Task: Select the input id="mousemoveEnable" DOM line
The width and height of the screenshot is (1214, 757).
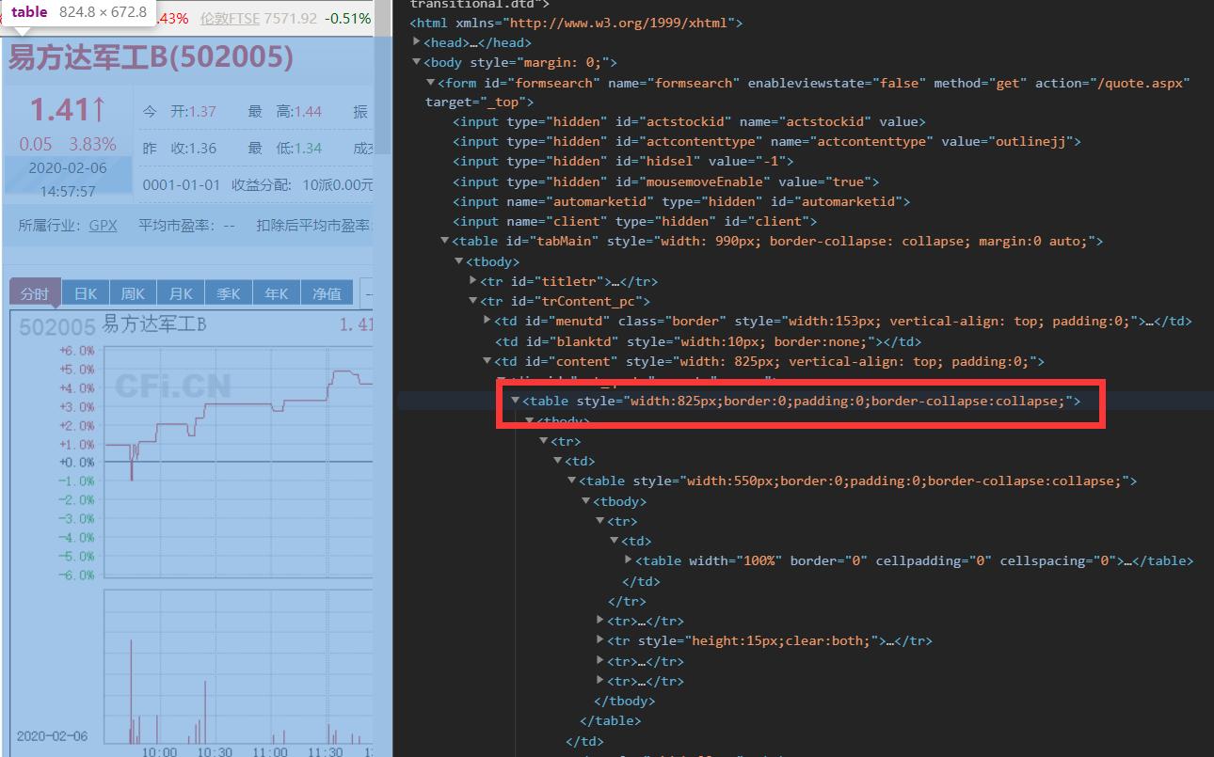Action: click(666, 181)
